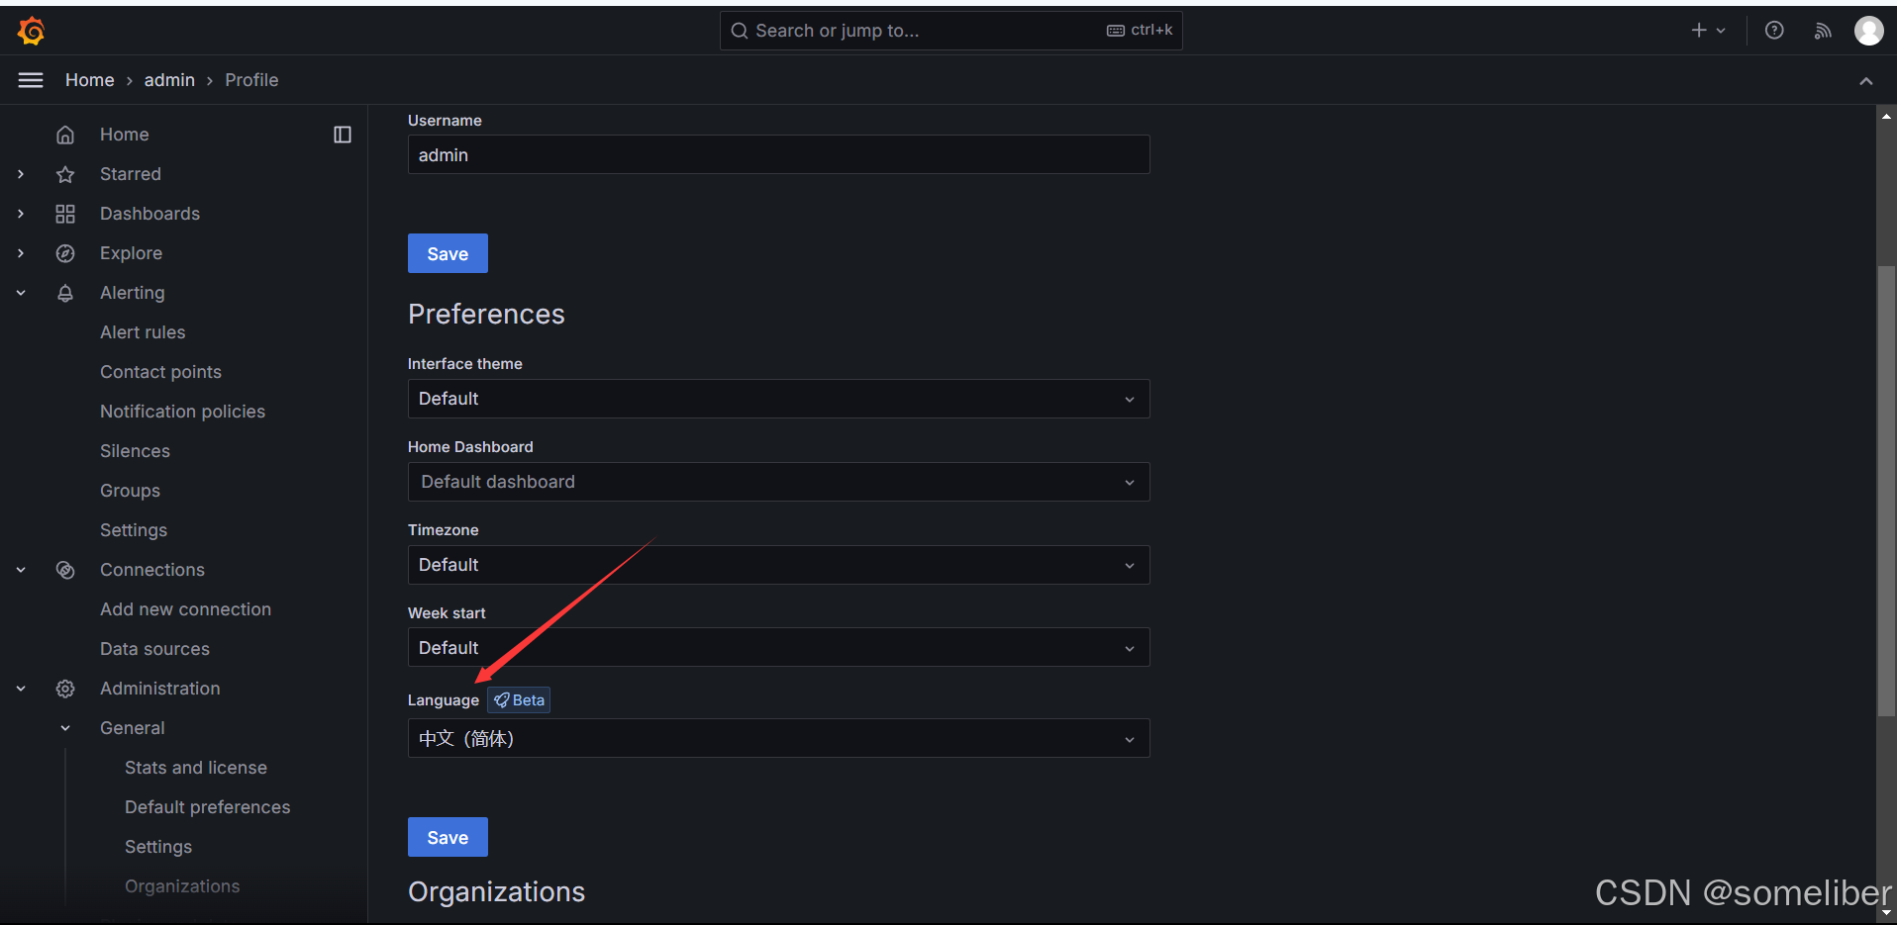Open the dropdown arrow next to plus icon

[1721, 31]
